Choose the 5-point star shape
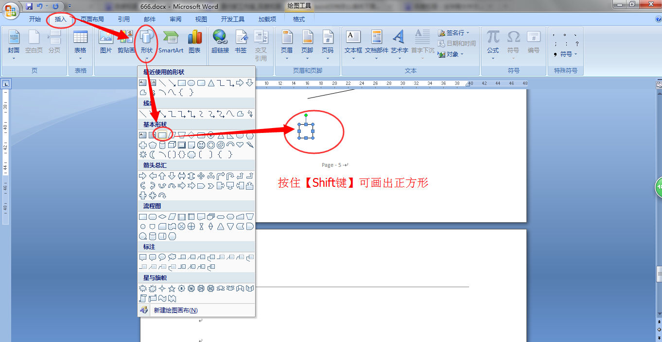 172,288
